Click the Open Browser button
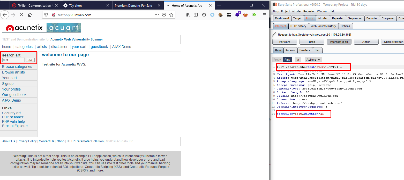 [x=393, y=42]
